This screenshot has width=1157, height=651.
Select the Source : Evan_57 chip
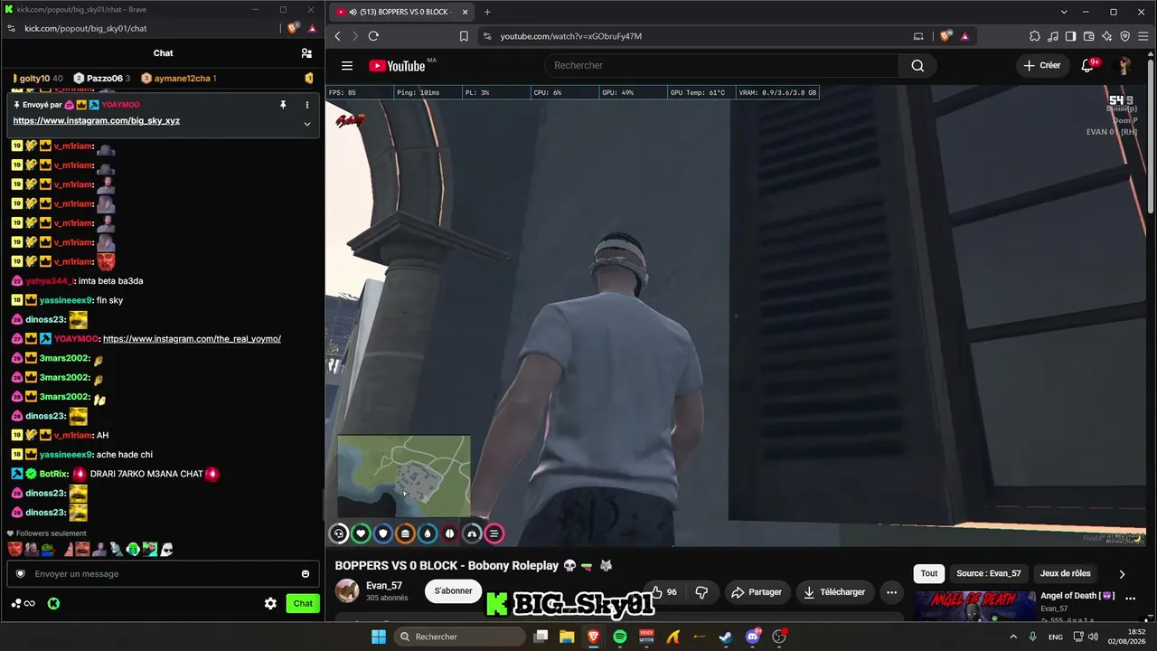tap(989, 573)
